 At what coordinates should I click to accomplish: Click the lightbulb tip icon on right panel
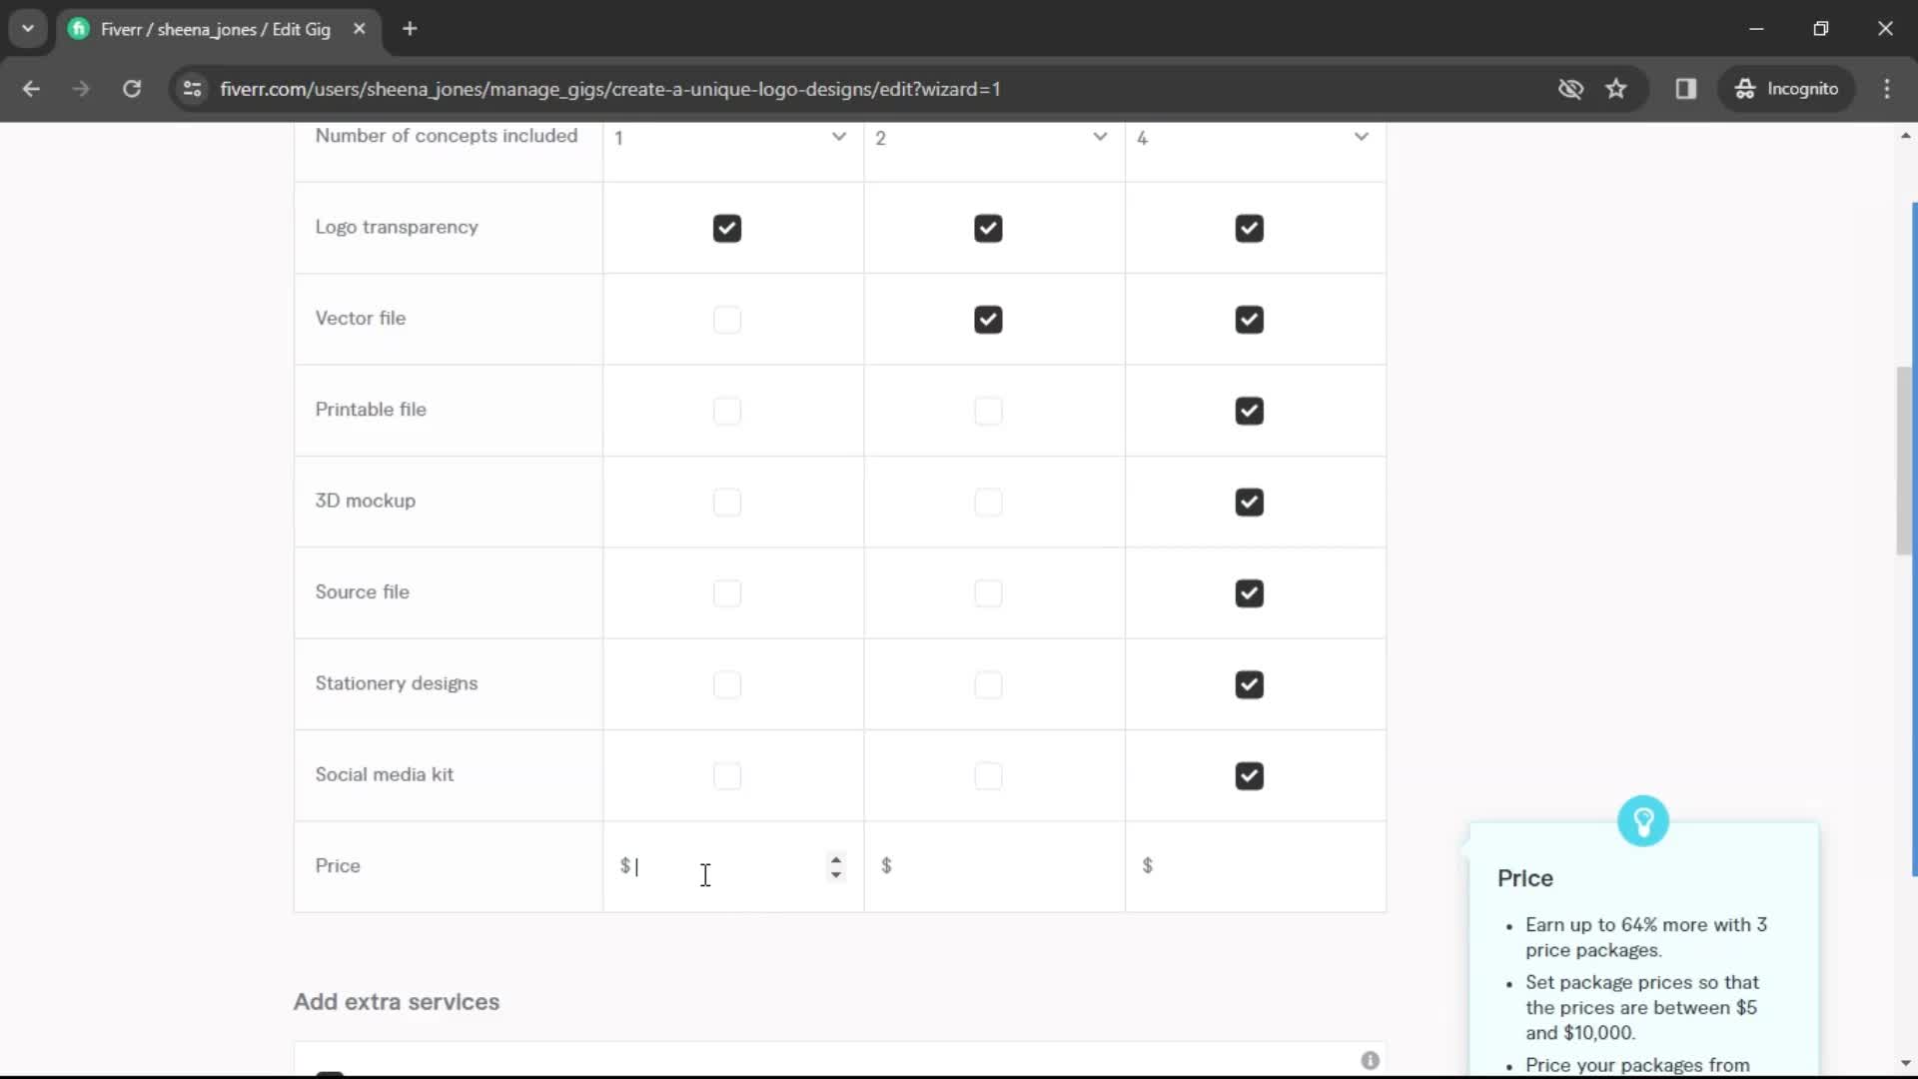click(x=1644, y=819)
